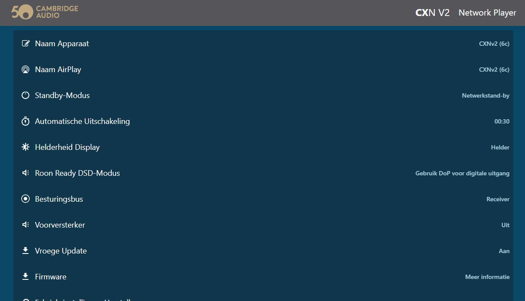Toggle the Voorversterker Uit value
This screenshot has height=301, width=525.
click(506, 225)
